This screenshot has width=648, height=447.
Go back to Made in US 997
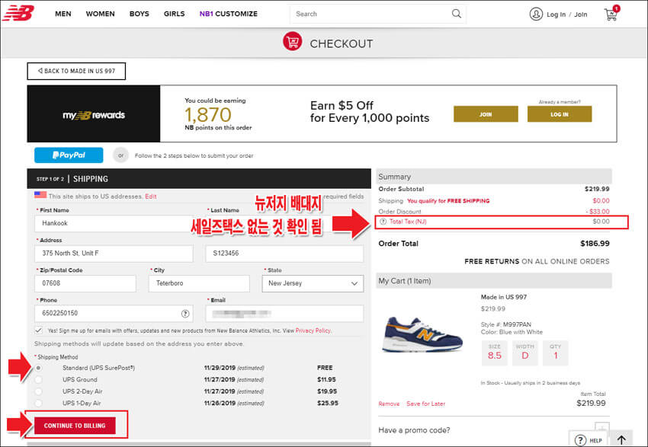coord(76,71)
